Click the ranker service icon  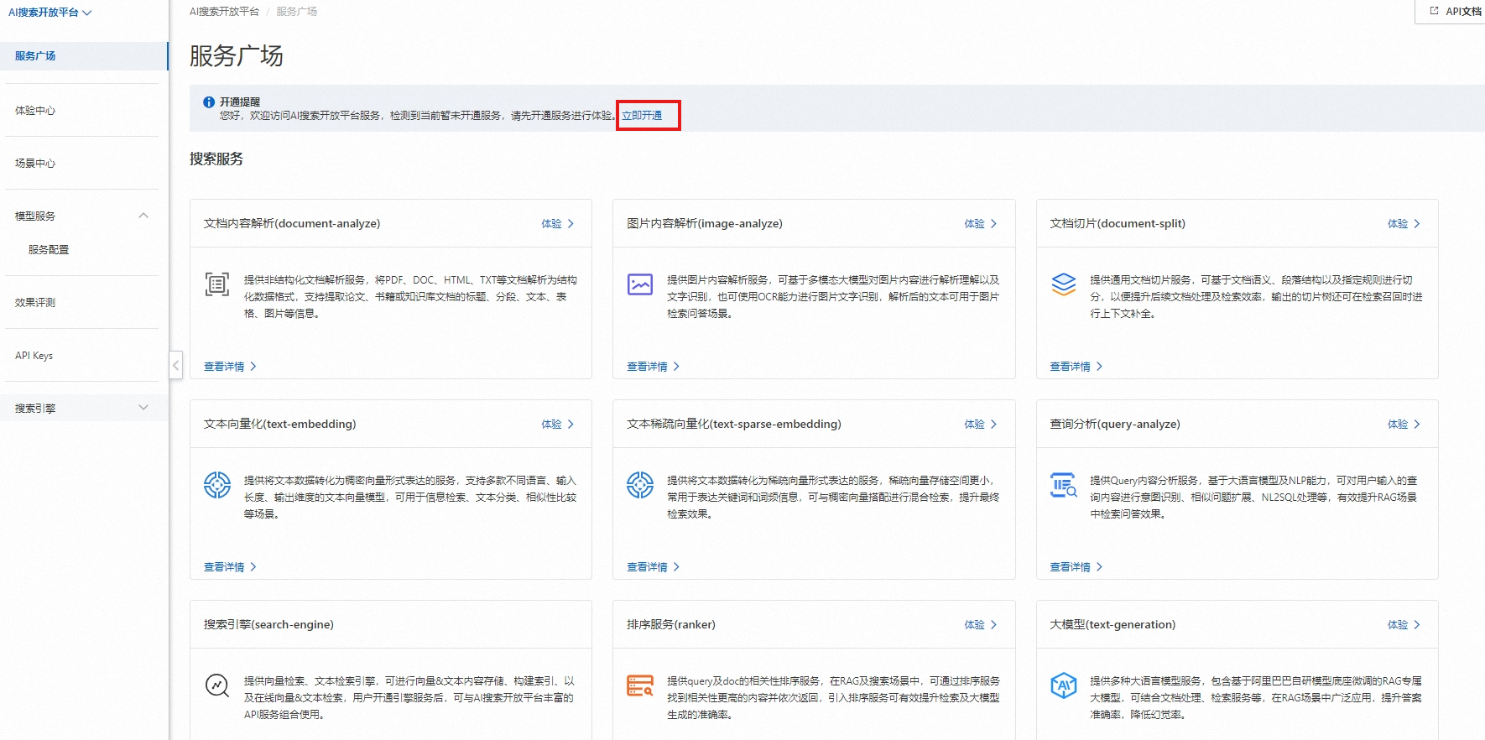[640, 685]
